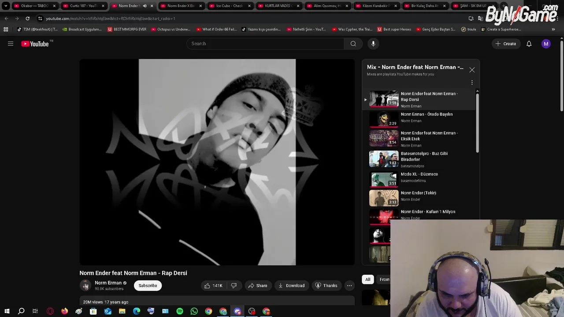The image size is (564, 317).
Task: Launch Opera from the taskbar
Action: click(x=50, y=311)
